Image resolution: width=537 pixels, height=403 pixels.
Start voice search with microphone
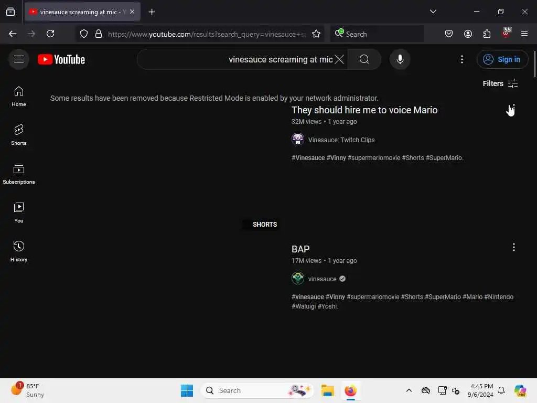400,59
